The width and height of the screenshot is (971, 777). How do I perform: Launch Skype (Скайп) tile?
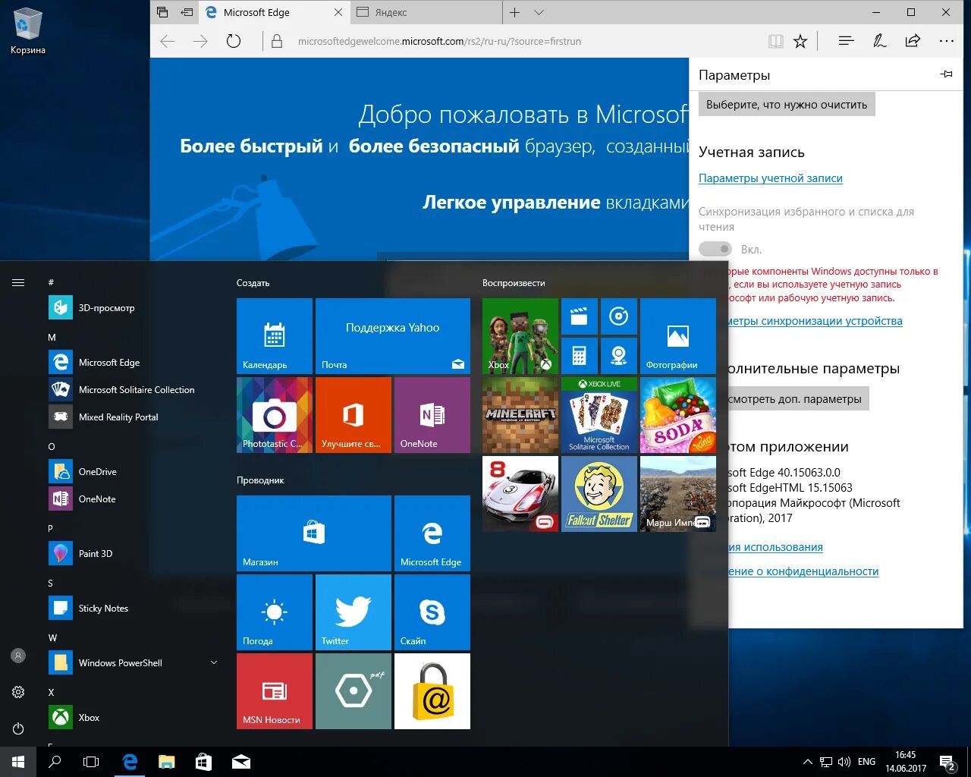click(x=432, y=612)
